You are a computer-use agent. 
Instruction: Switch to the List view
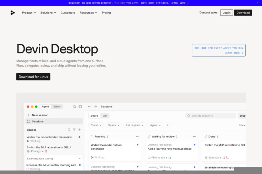coord(105,116)
